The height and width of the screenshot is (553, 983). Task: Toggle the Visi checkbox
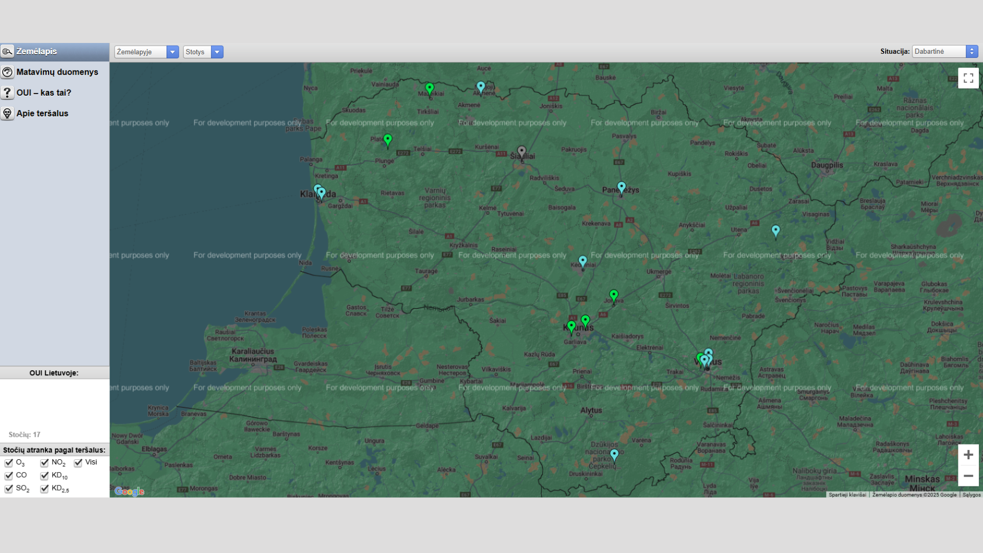[78, 463]
